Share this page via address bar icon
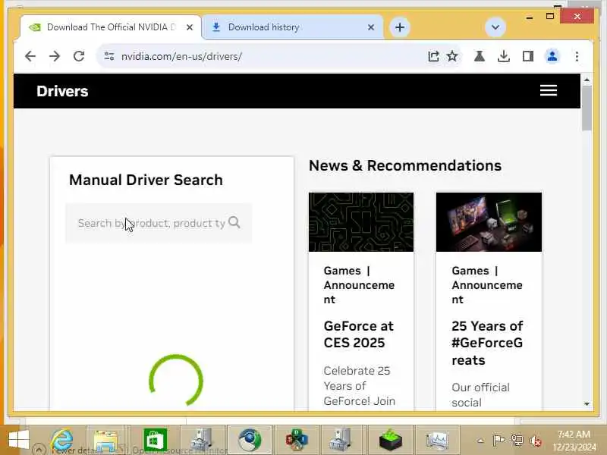The width and height of the screenshot is (607, 455). click(x=433, y=56)
